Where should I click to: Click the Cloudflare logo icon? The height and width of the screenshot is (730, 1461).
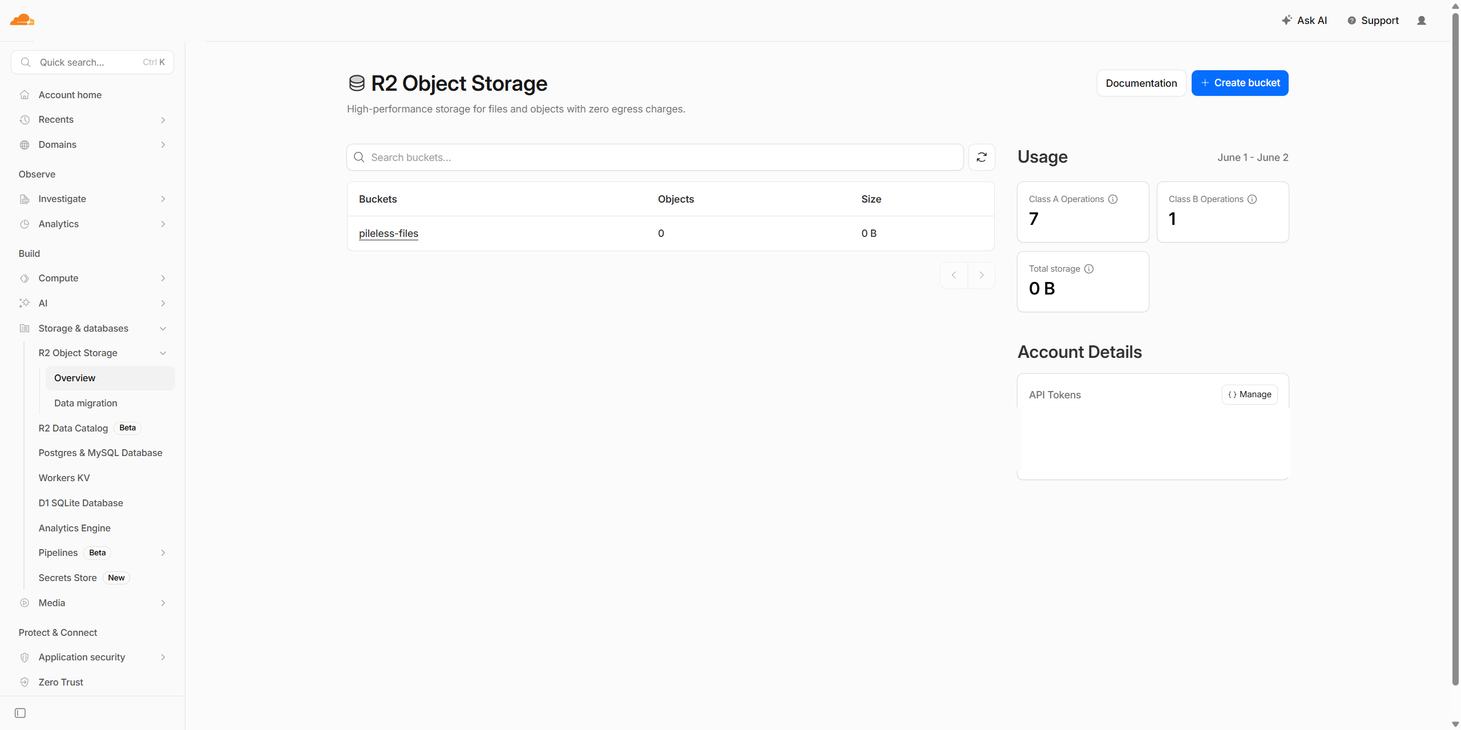[x=22, y=20]
